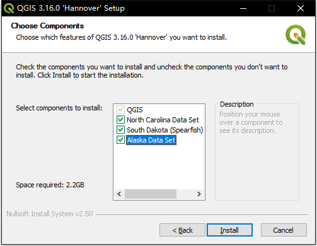This screenshot has height=246, width=317.
Task: Minimize the QGIS Setup window
Action: coord(243,8)
